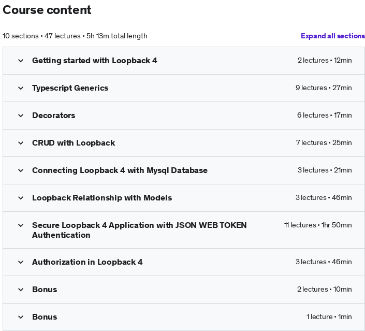Expand chevron for Secure Loopback 4 Application section
The image size is (365, 331).
point(21,225)
